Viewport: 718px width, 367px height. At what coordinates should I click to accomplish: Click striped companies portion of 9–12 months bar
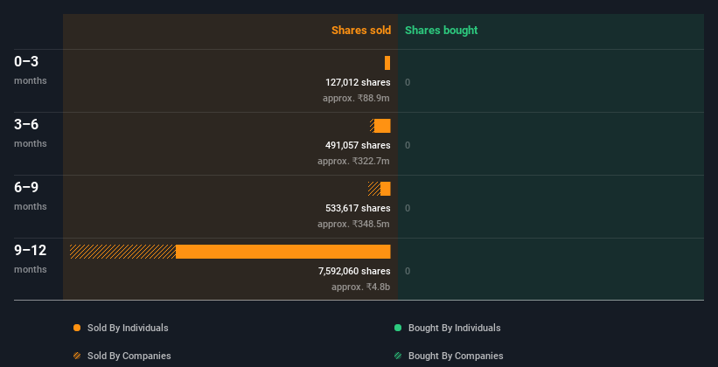pyautogui.click(x=122, y=252)
